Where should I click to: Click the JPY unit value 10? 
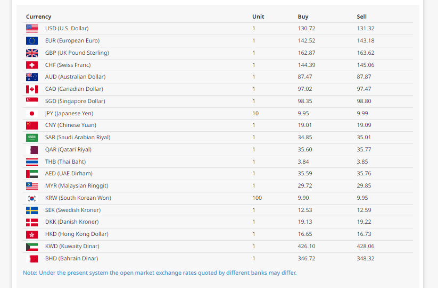click(255, 113)
